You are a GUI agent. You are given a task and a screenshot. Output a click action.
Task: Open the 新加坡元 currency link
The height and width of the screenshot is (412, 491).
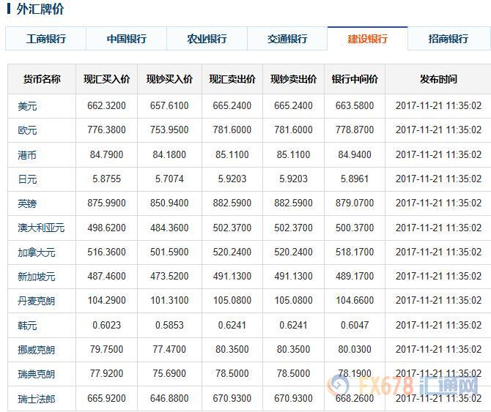pyautogui.click(x=37, y=277)
